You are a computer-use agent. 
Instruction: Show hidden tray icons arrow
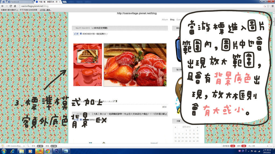pos(248,151)
